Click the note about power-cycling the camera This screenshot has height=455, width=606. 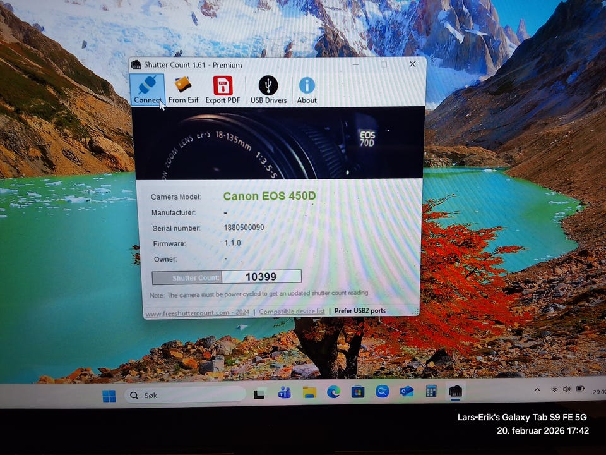259,294
